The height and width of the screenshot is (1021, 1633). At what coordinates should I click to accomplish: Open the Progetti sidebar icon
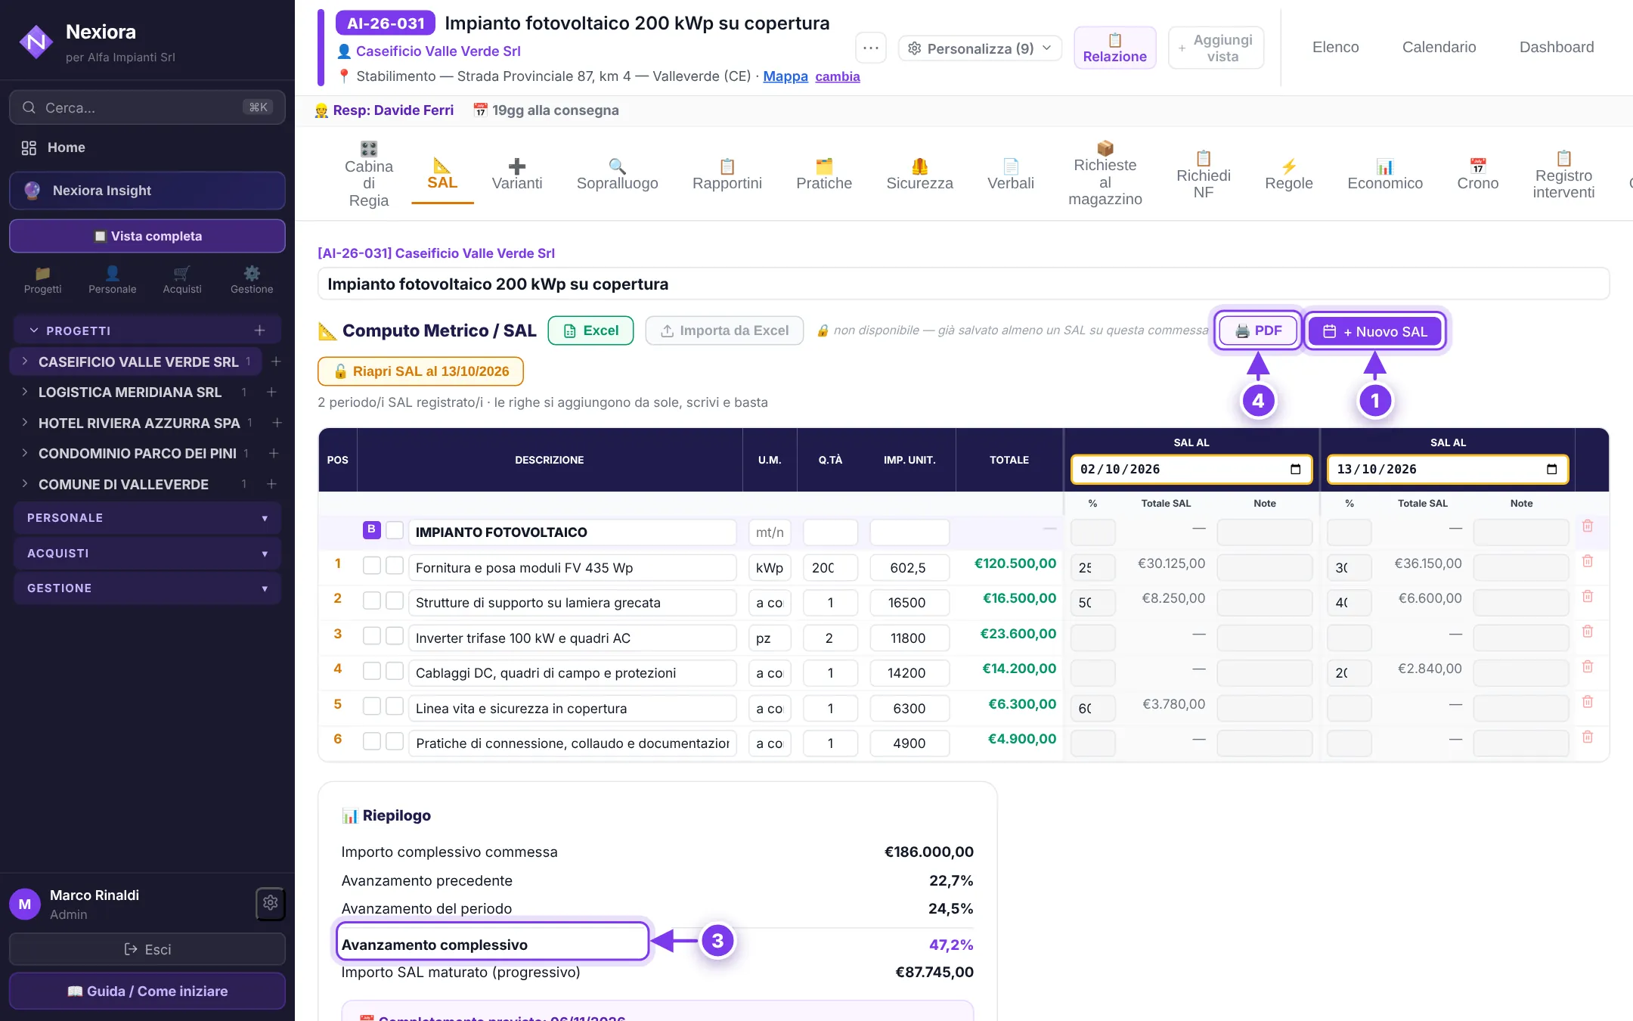tap(42, 280)
